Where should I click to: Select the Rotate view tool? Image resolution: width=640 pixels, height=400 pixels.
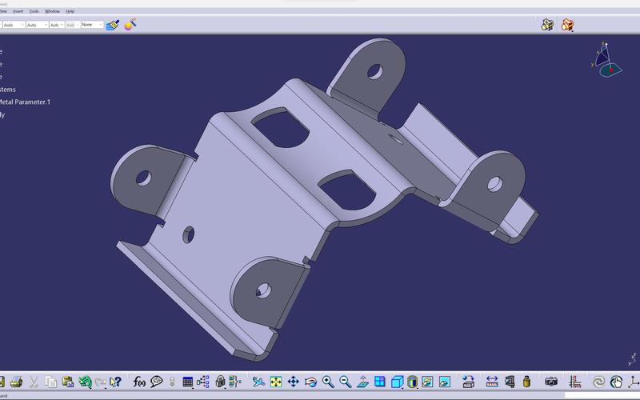coord(310,382)
